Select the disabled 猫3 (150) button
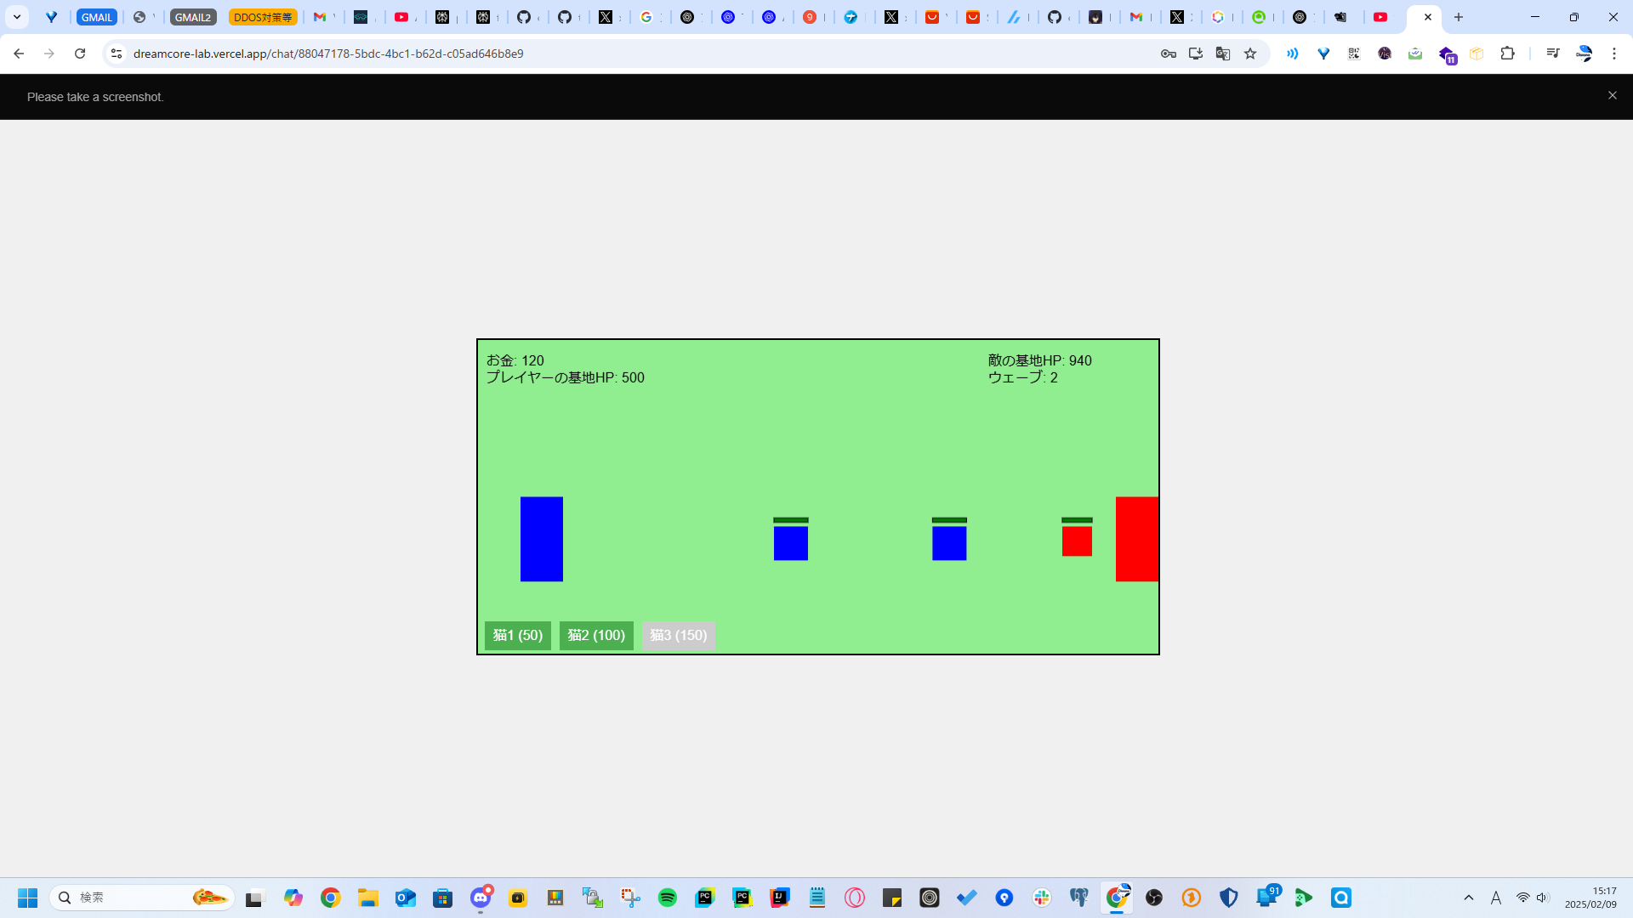The image size is (1633, 918). coord(678,635)
